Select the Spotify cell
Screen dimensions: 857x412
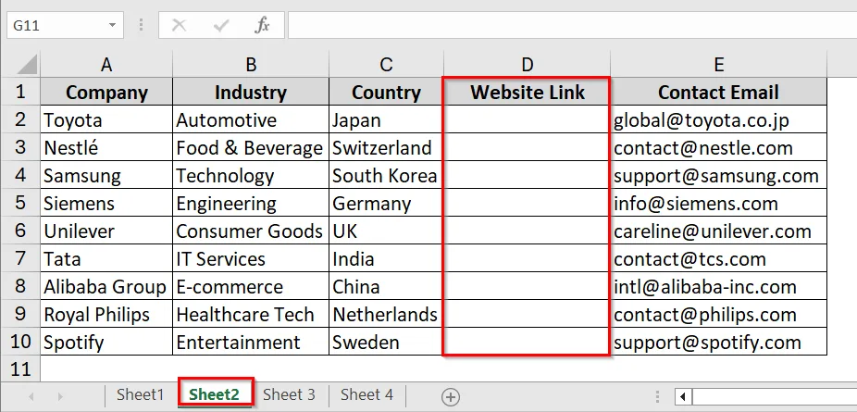[106, 343]
